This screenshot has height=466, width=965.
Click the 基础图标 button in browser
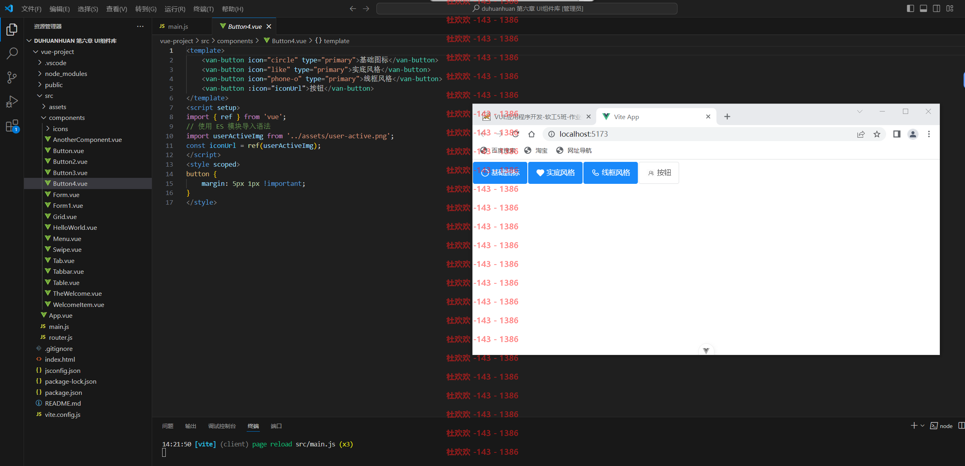click(x=500, y=173)
